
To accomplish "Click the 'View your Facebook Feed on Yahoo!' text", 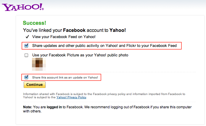I will 64,37.
